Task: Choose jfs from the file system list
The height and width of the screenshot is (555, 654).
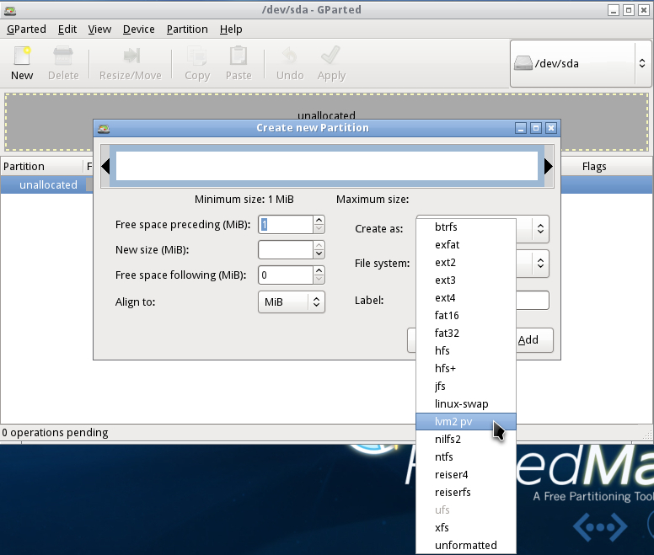Action: pyautogui.click(x=466, y=386)
